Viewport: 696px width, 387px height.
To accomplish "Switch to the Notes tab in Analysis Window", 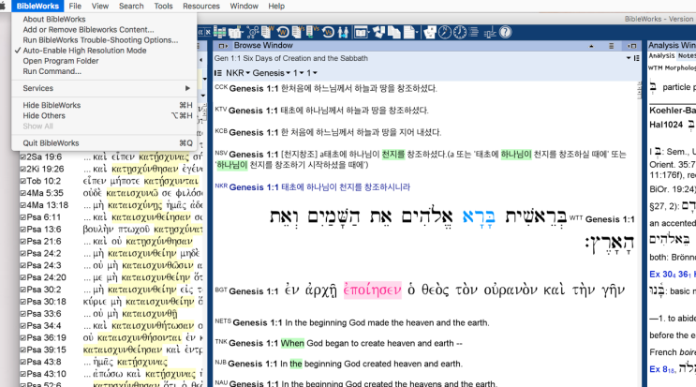I will 687,56.
